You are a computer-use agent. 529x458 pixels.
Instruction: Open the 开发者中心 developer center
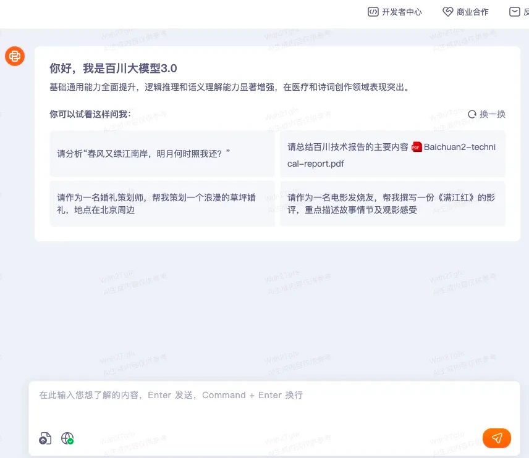(x=395, y=12)
